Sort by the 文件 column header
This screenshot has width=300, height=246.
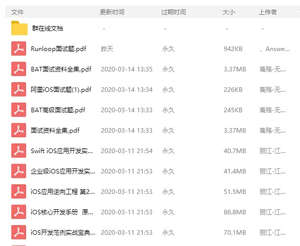click(17, 12)
